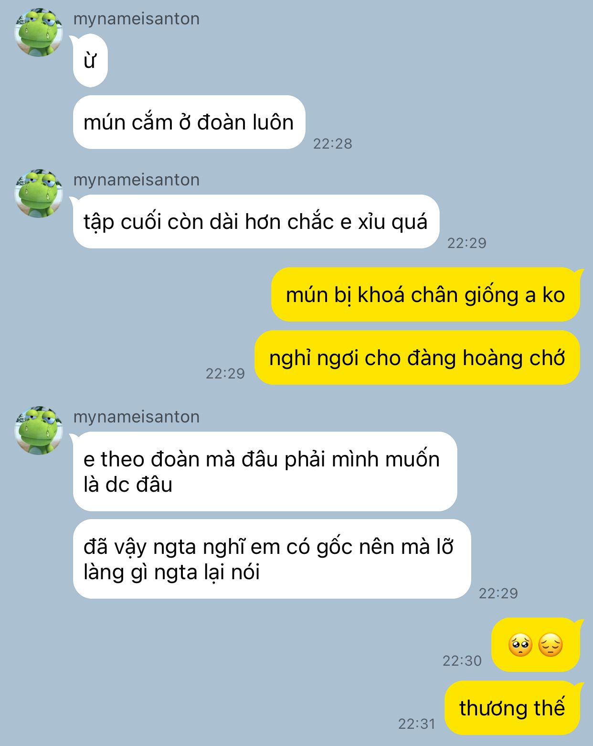The height and width of the screenshot is (746, 593).
Task: Click the top mynameisanton sender name
Action: click(137, 19)
